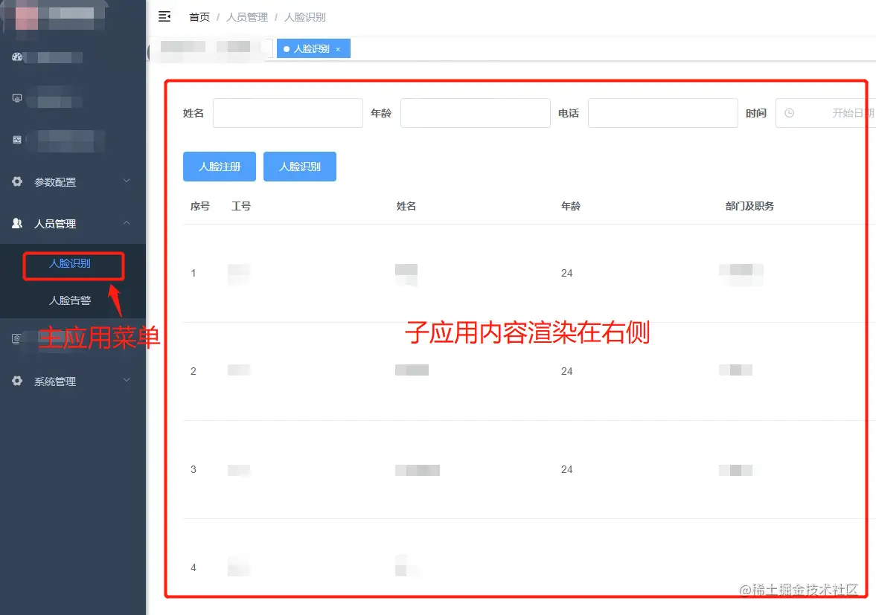Toggle sidebar with the hamburger icon

164,17
